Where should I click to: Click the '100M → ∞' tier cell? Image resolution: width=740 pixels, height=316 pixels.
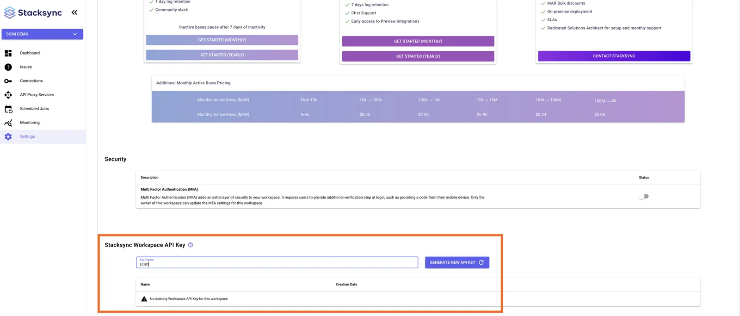[605, 100]
